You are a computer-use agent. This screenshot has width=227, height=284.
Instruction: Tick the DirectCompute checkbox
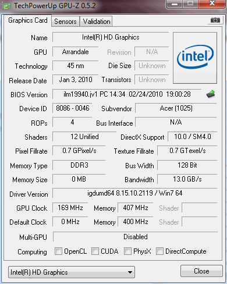159,251
